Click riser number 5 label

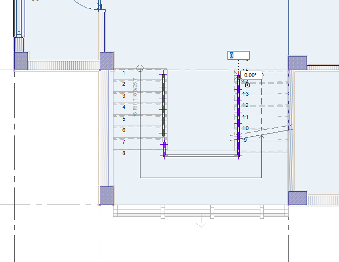pyautogui.click(x=124, y=119)
